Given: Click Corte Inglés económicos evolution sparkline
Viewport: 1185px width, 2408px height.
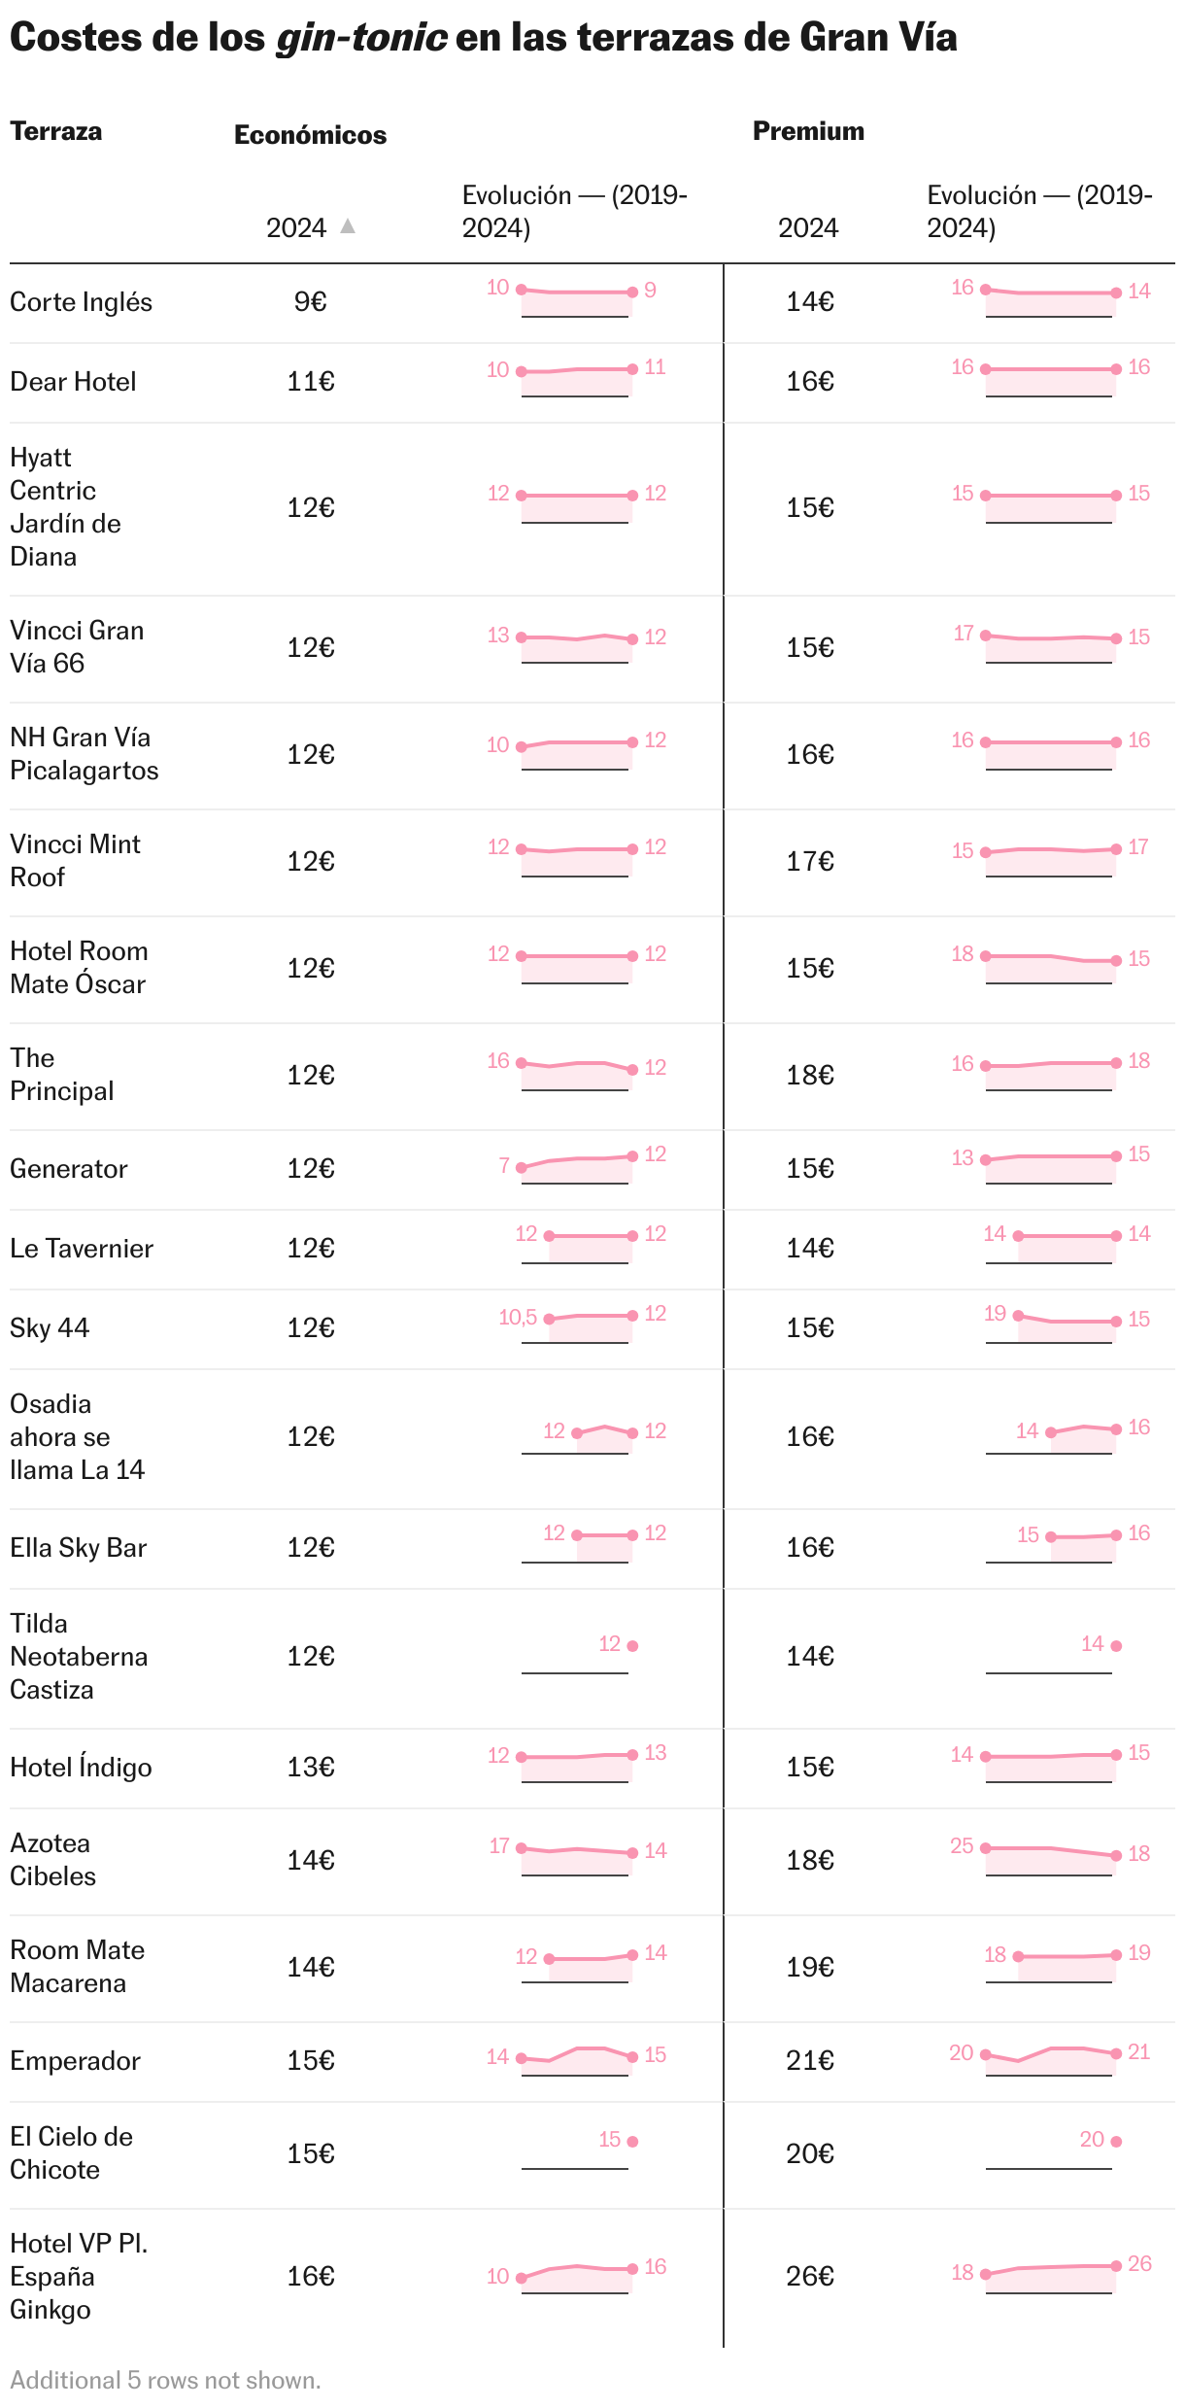Looking at the screenshot, I should [x=576, y=301].
